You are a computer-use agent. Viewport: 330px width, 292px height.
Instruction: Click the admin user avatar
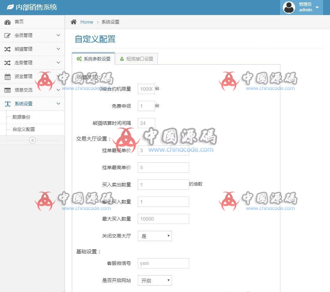tap(289, 7)
